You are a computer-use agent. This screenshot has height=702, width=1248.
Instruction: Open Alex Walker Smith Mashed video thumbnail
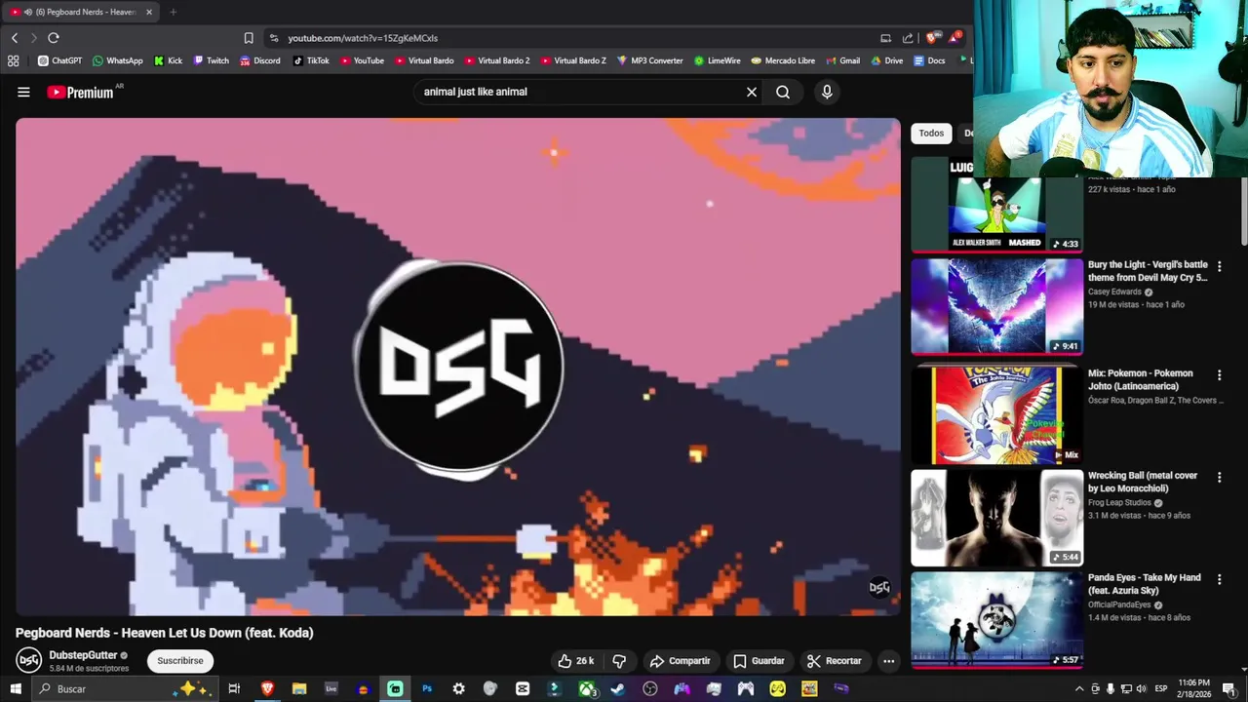pos(996,204)
